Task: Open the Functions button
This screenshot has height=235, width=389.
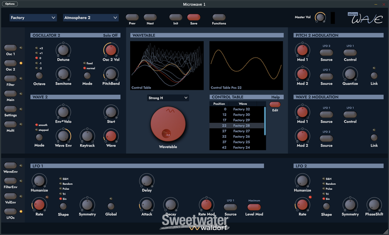Action: 219,17
